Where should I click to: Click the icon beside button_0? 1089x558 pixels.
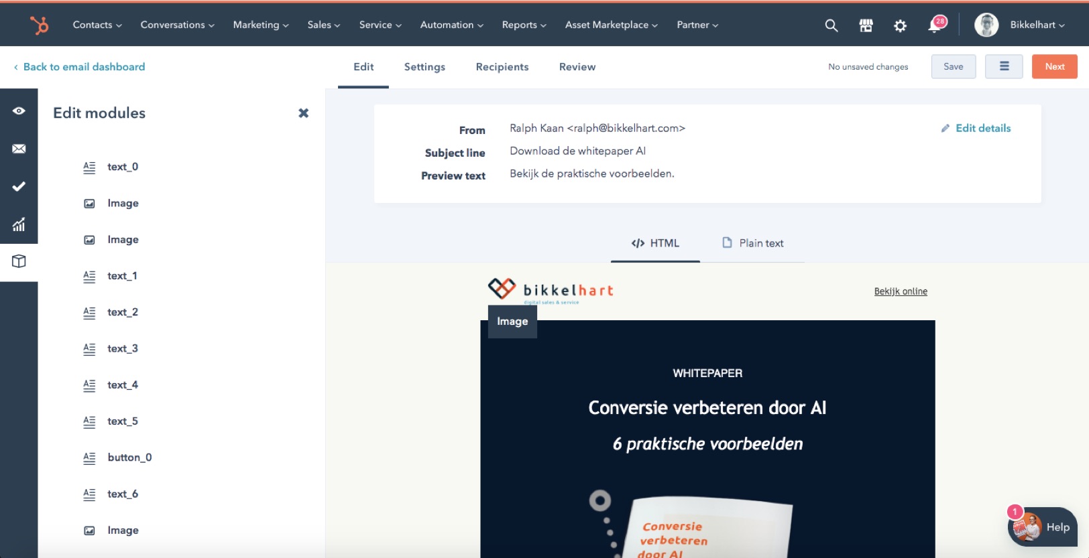pyautogui.click(x=89, y=458)
